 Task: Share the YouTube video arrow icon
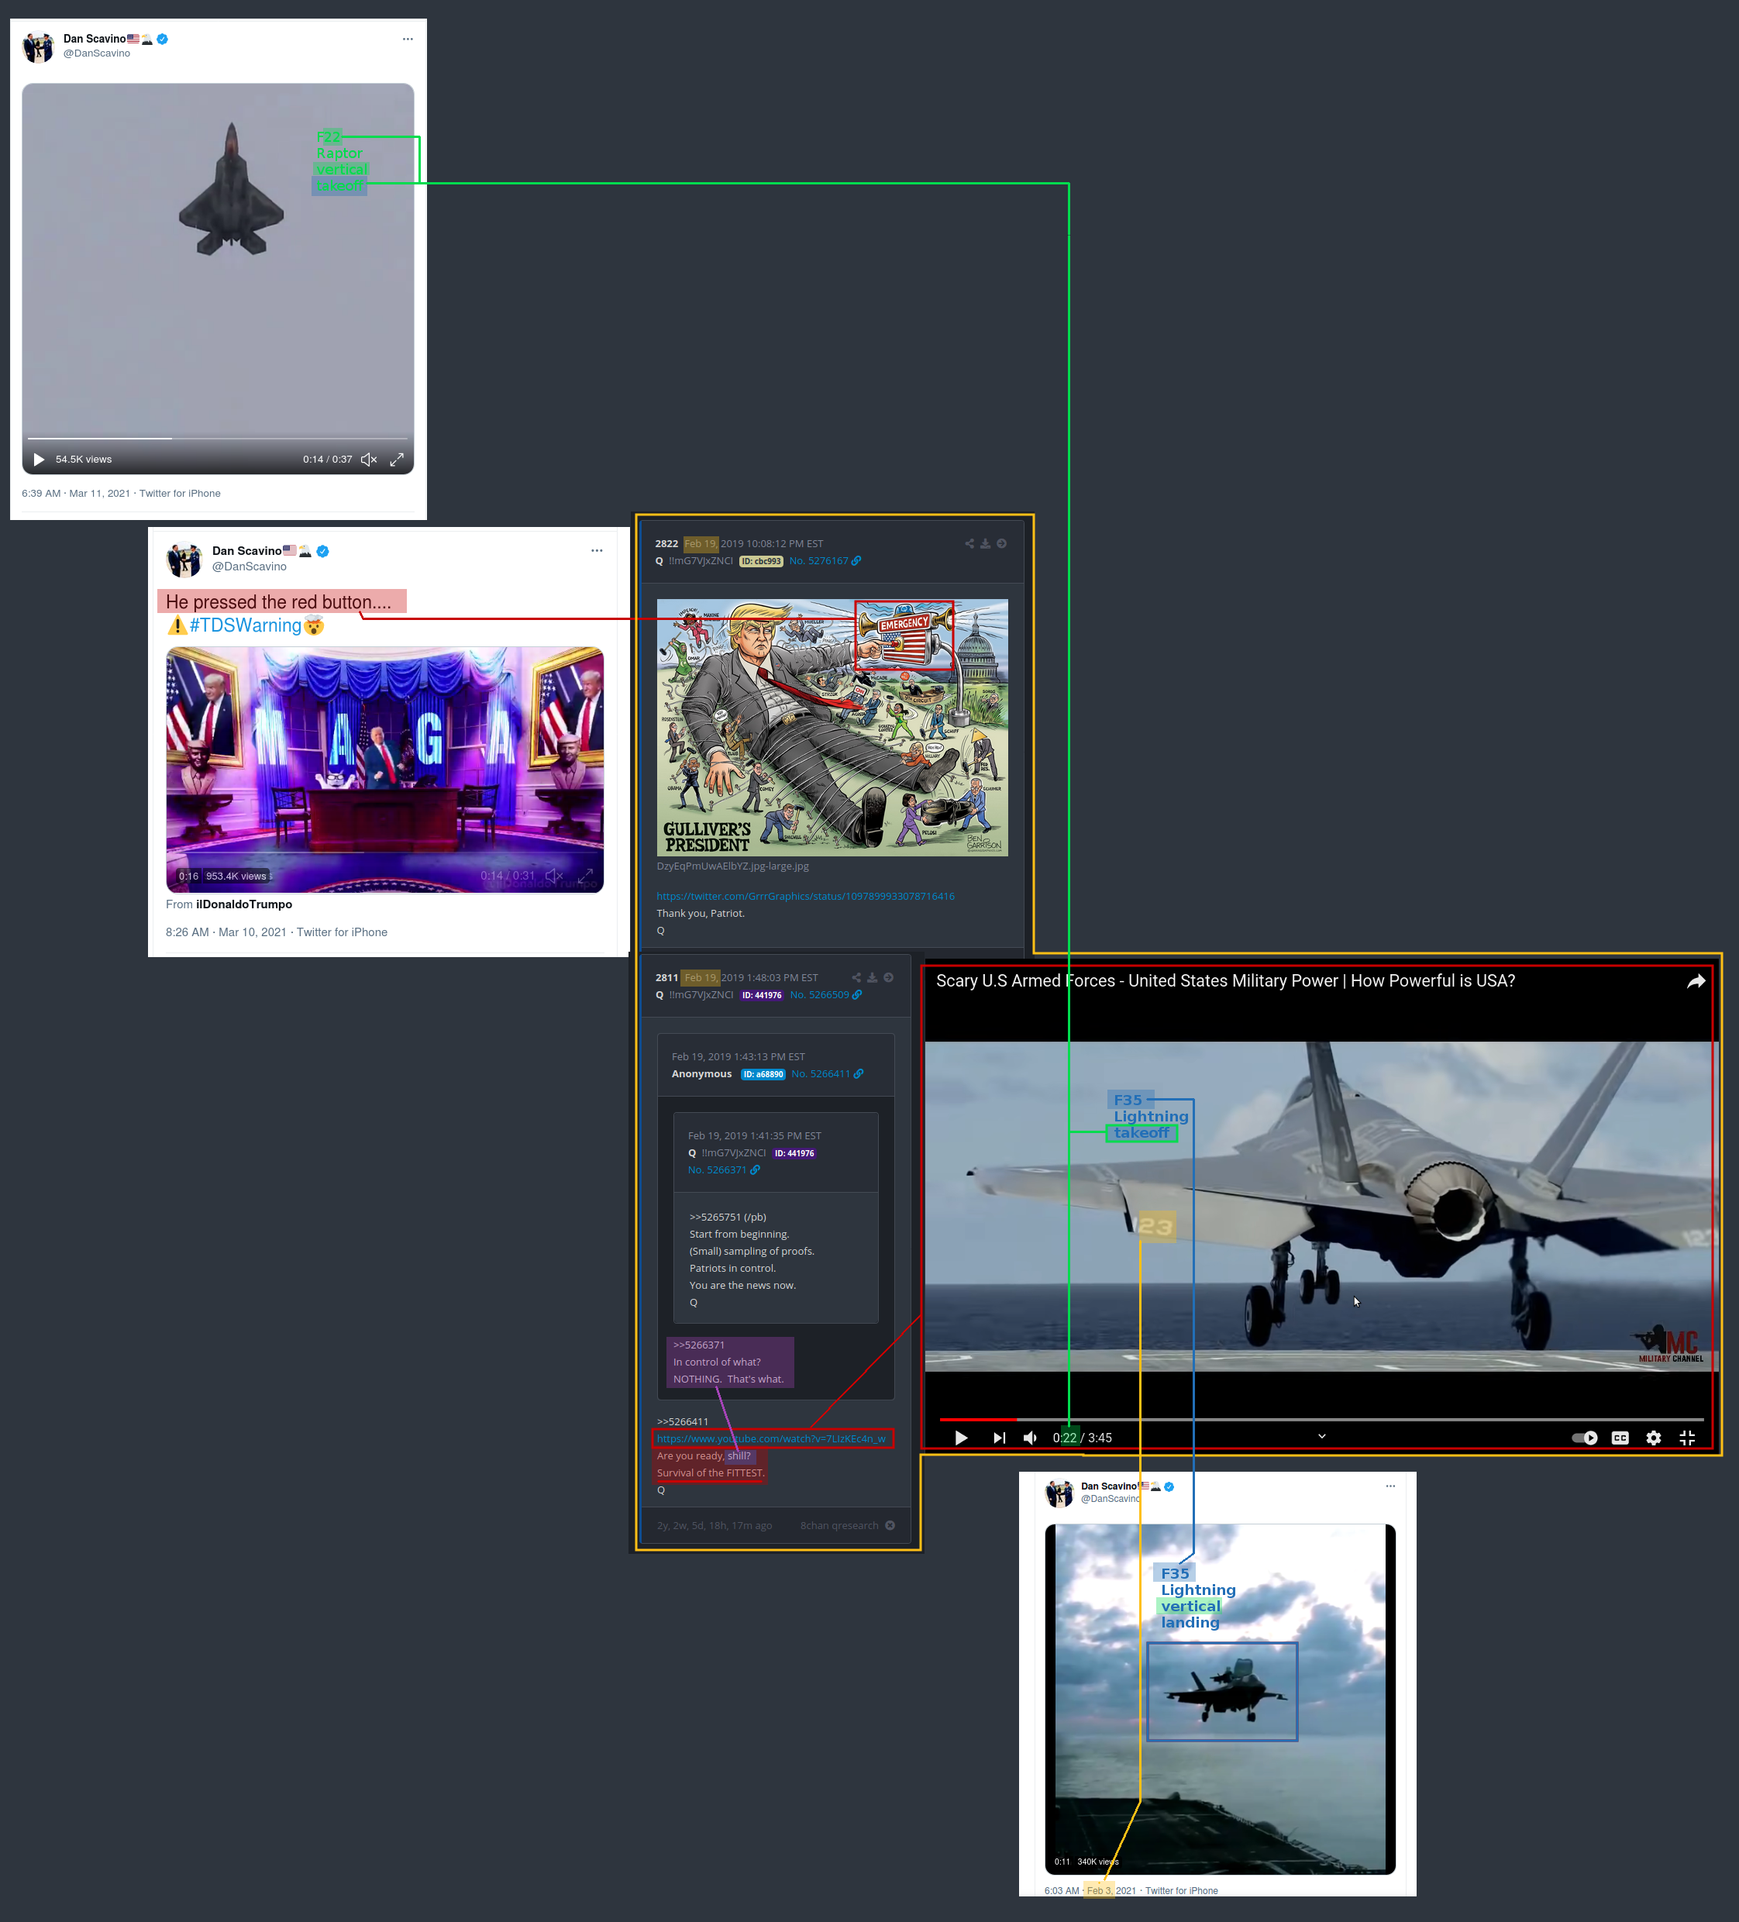(x=1696, y=981)
